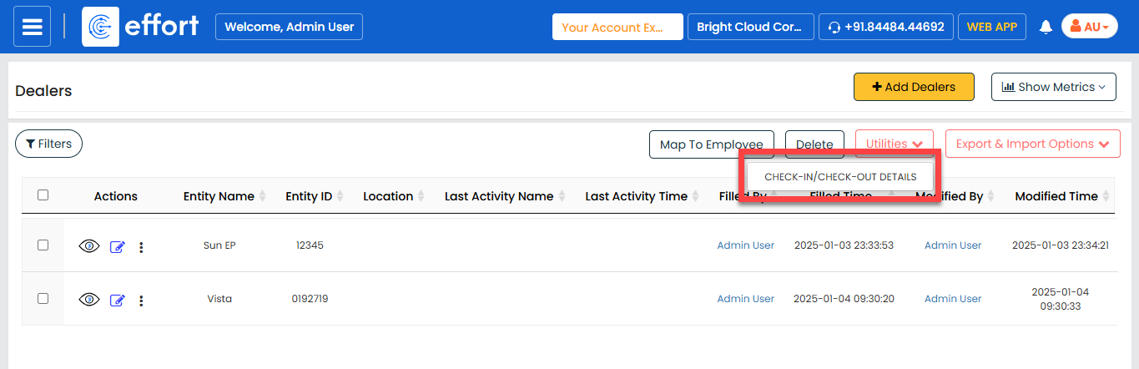1139x369 pixels.
Task: Edit the Sun EP dealer record
Action: [117, 247]
